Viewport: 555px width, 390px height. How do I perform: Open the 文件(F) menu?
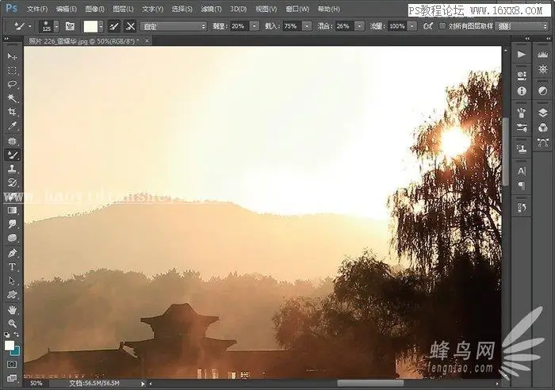[x=37, y=9]
